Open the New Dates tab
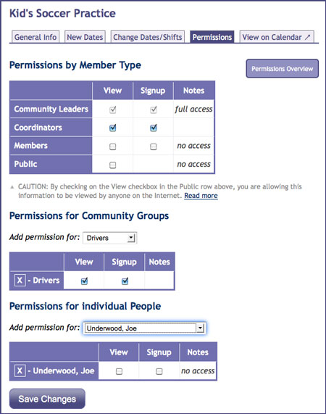This screenshot has width=326, height=414. (x=85, y=37)
